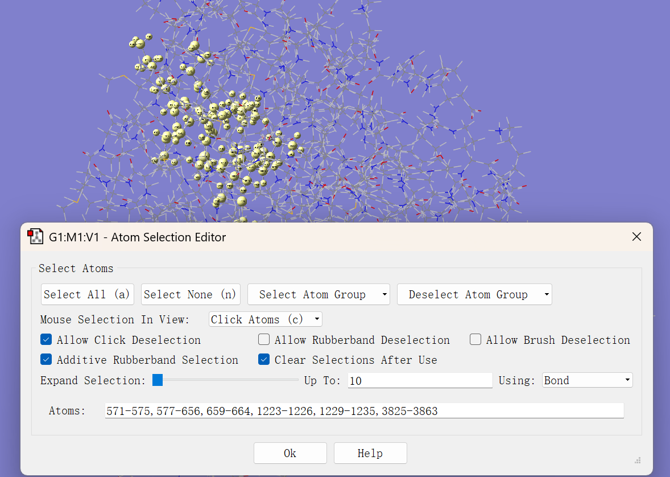The image size is (670, 477).
Task: Click the Up To value field
Action: tap(420, 380)
